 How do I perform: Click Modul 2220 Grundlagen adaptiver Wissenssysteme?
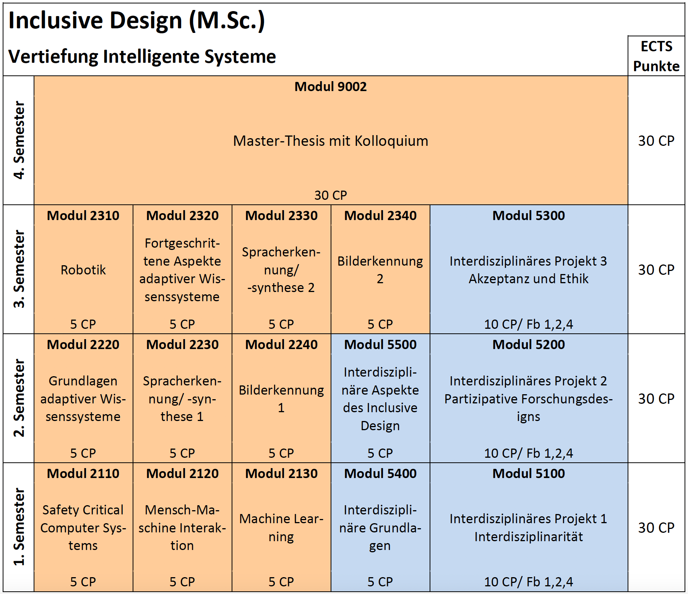tap(83, 398)
